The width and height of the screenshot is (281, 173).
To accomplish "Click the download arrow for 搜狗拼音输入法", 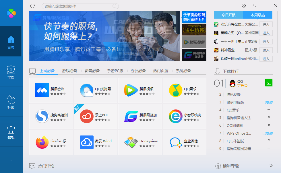I will tap(269, 117).
